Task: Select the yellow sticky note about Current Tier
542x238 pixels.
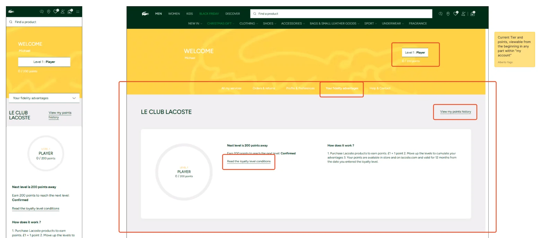Action: (515, 49)
